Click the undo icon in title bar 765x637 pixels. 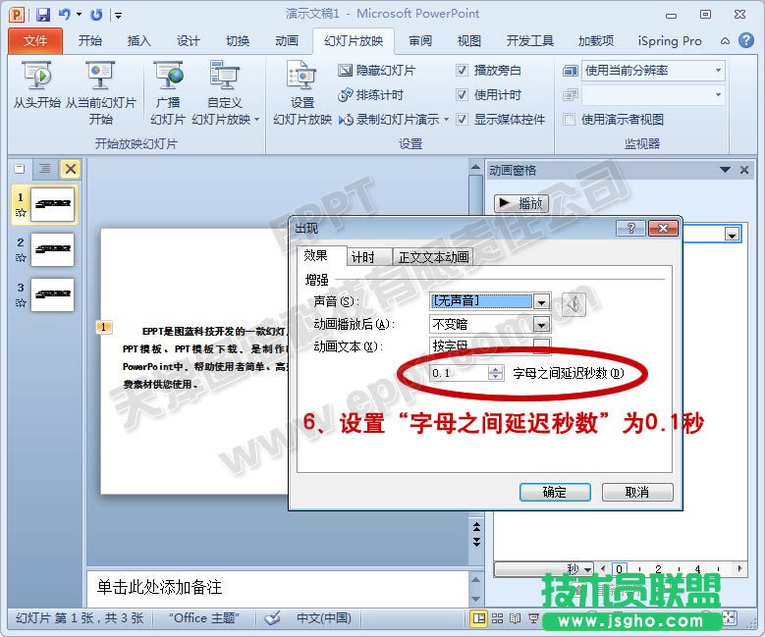(x=64, y=15)
